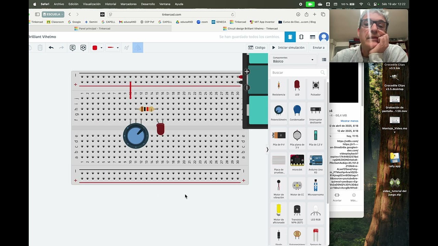Open the ESCUELA tab group dropdown
This screenshot has width=438, height=246.
click(53, 14)
